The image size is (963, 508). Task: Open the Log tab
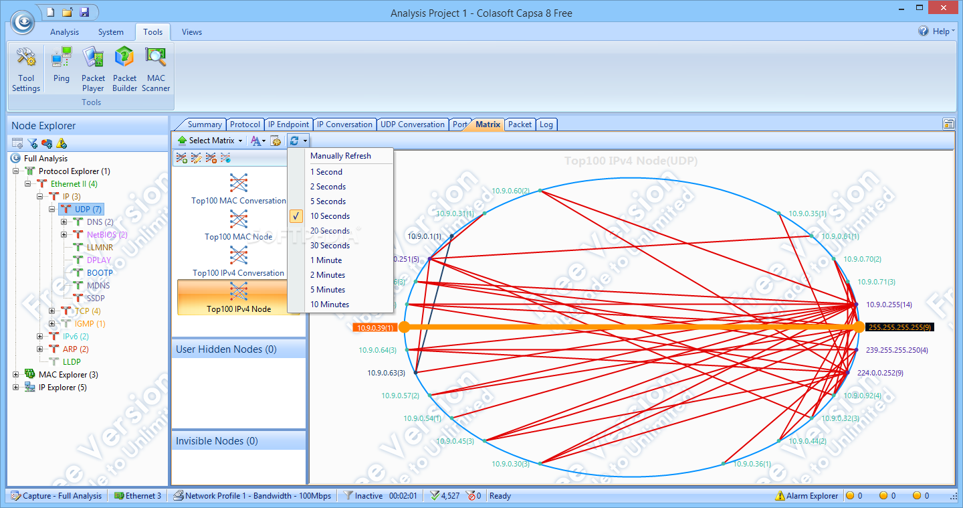pyautogui.click(x=546, y=124)
